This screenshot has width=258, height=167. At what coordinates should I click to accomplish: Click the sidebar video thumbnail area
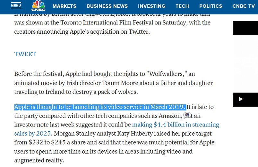pos(245,64)
